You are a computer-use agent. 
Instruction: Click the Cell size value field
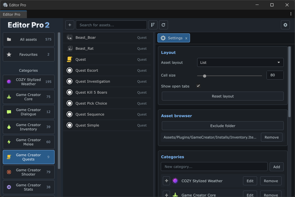pyautogui.click(x=275, y=75)
